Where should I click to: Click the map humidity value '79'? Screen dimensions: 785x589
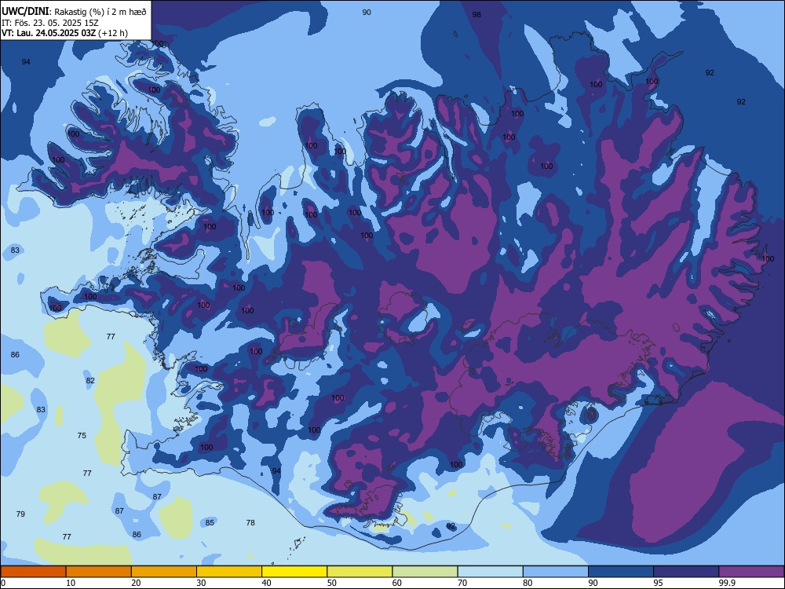pos(20,514)
